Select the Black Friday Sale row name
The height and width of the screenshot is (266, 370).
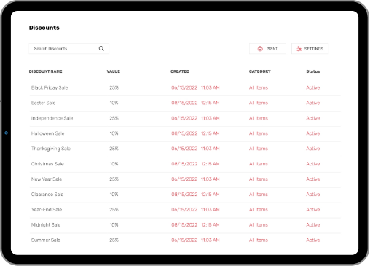point(50,87)
